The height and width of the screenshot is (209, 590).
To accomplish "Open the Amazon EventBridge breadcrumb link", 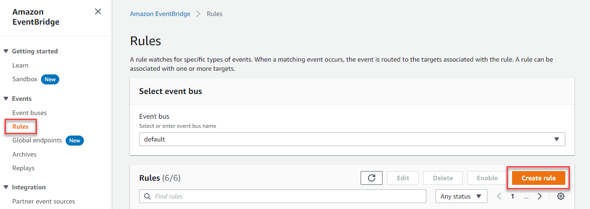I will click(x=160, y=14).
